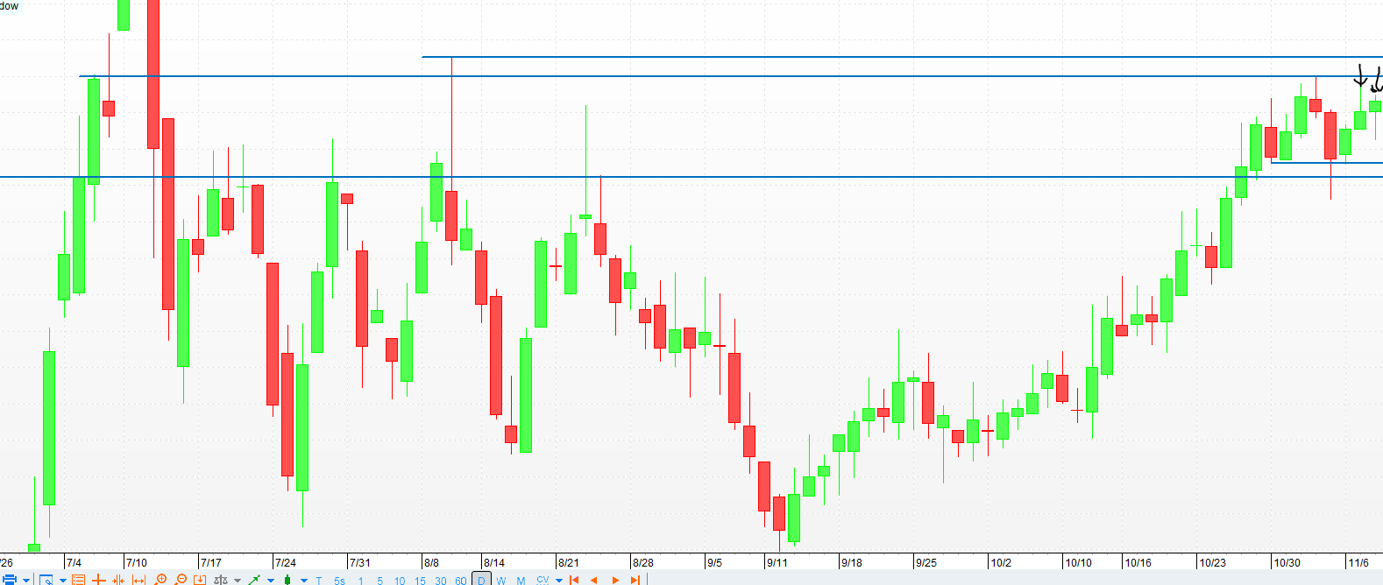Click the 10/16 date label on time axis
Image resolution: width=1383 pixels, height=585 pixels.
pyautogui.click(x=1138, y=562)
